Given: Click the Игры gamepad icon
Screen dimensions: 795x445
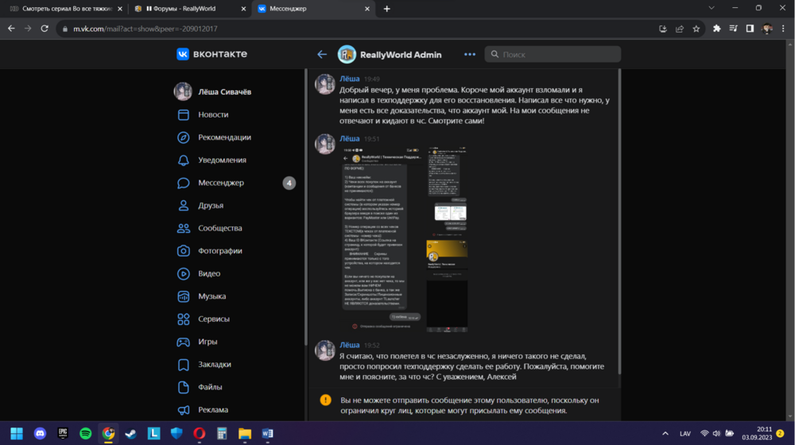Looking at the screenshot, I should (184, 342).
